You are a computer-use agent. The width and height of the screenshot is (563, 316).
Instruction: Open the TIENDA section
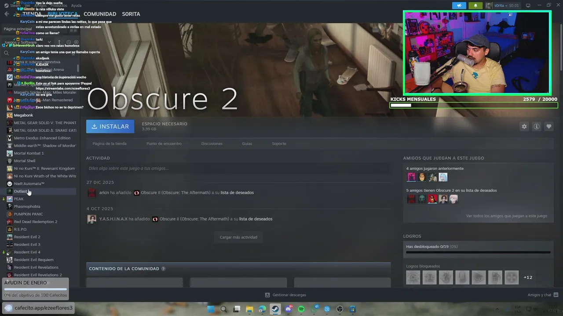pos(32,14)
